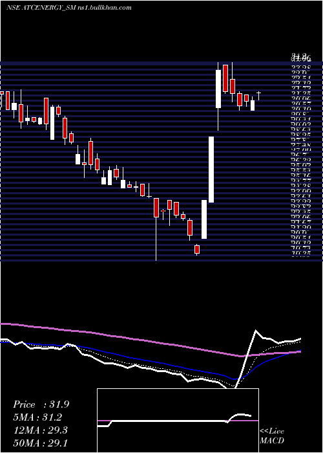Viewport: 323px width, 453px height.
Task: Click the 'Price : 31.9' readout
Action: pos(41,404)
